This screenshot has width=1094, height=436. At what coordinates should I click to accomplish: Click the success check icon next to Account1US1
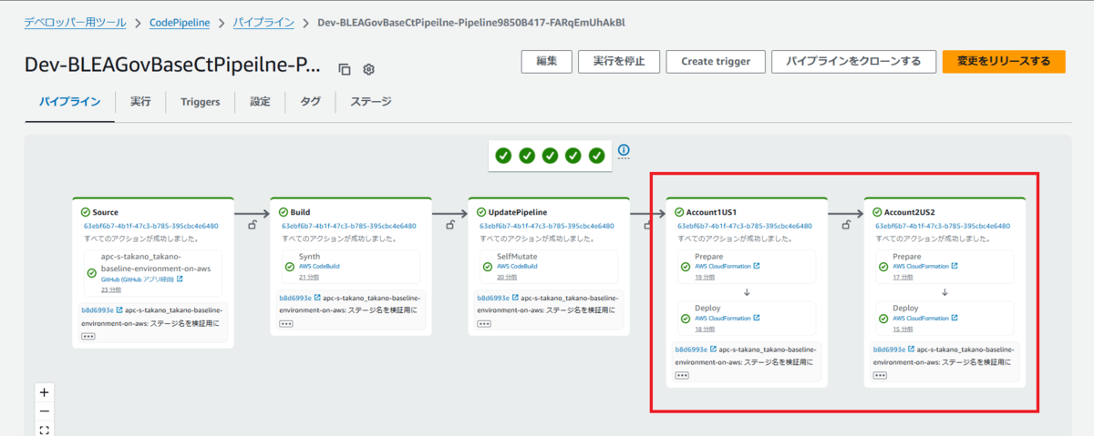coord(679,212)
